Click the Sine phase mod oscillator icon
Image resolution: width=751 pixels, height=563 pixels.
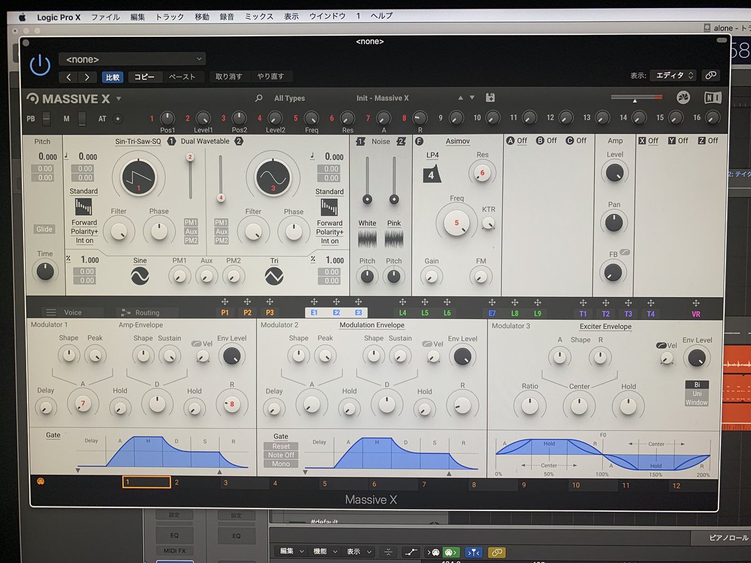click(x=140, y=276)
